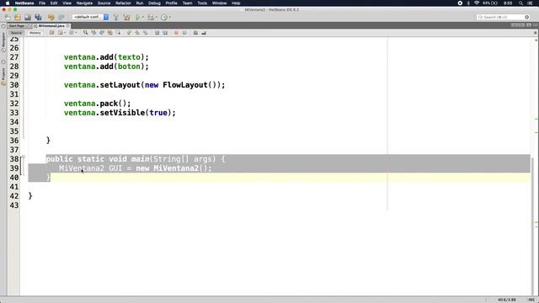539x303 pixels.
Task: Go to Previous Bookmark icon
Action: tap(129, 33)
